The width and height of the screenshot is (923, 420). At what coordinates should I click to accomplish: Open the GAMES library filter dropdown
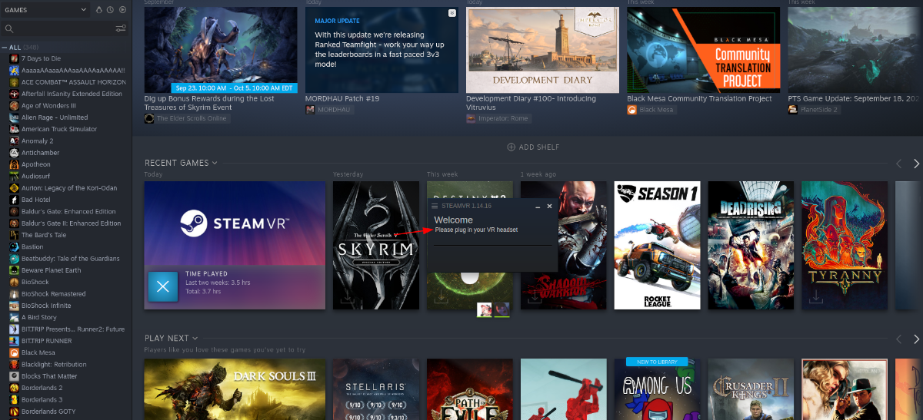coord(45,9)
